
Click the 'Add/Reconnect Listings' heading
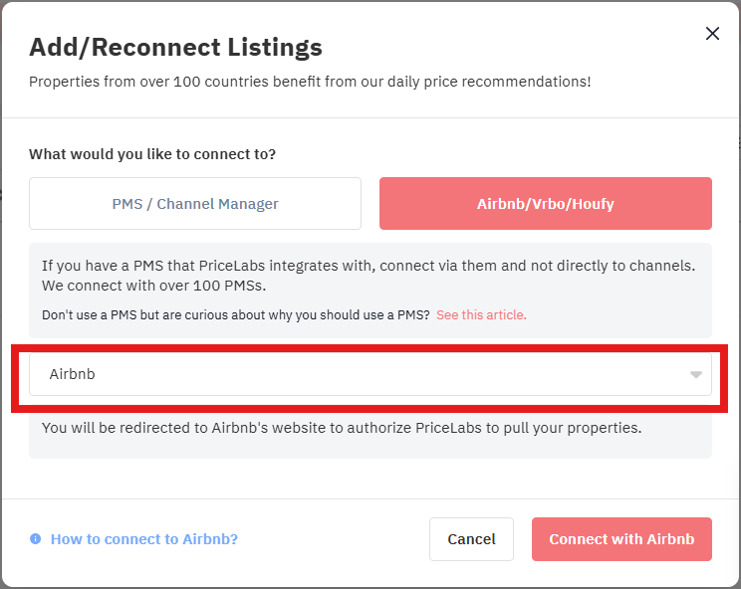(x=176, y=47)
